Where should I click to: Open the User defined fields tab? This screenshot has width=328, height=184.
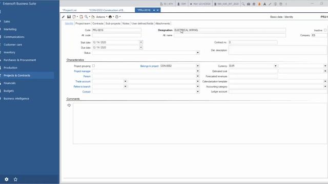coord(142,24)
